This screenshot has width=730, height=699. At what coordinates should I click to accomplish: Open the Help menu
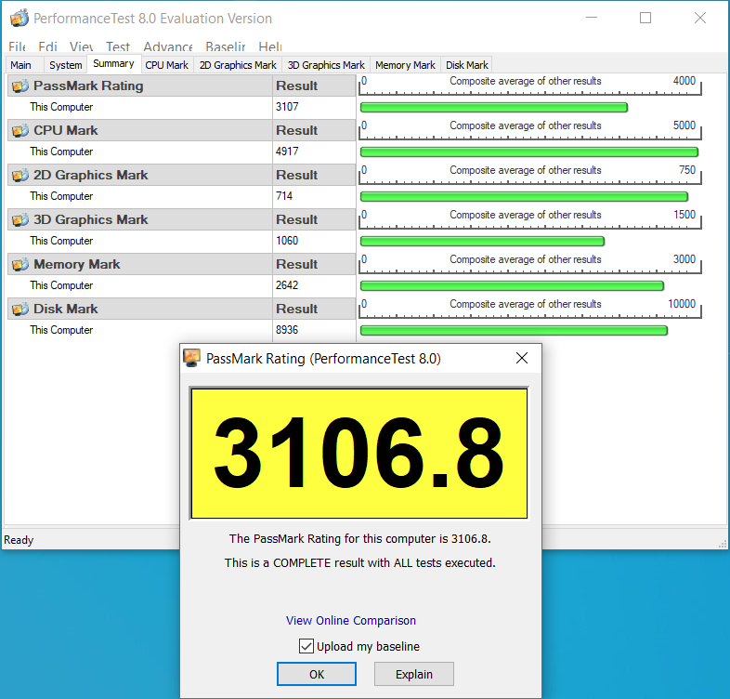pyautogui.click(x=270, y=46)
